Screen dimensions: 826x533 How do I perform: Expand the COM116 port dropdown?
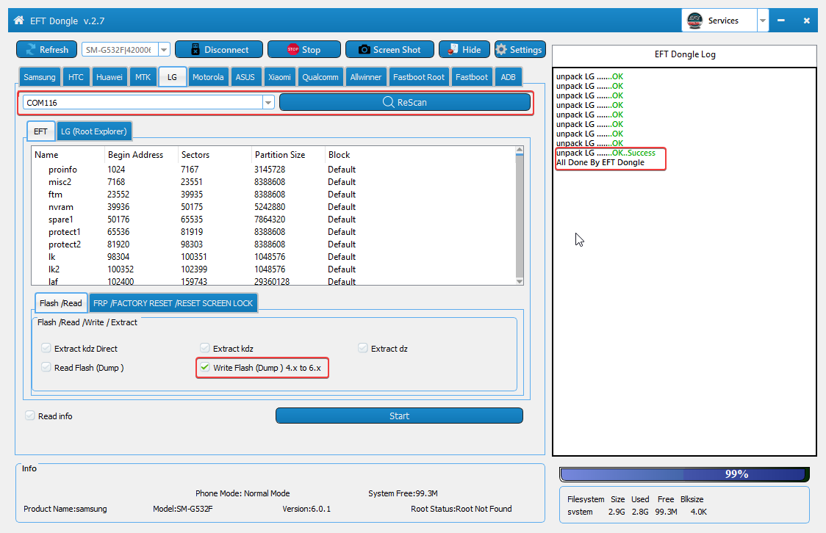(268, 103)
